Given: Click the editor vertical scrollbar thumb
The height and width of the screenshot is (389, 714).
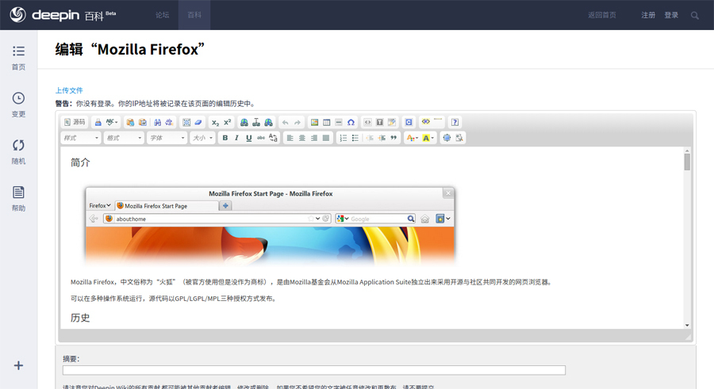Looking at the screenshot, I should [x=687, y=162].
